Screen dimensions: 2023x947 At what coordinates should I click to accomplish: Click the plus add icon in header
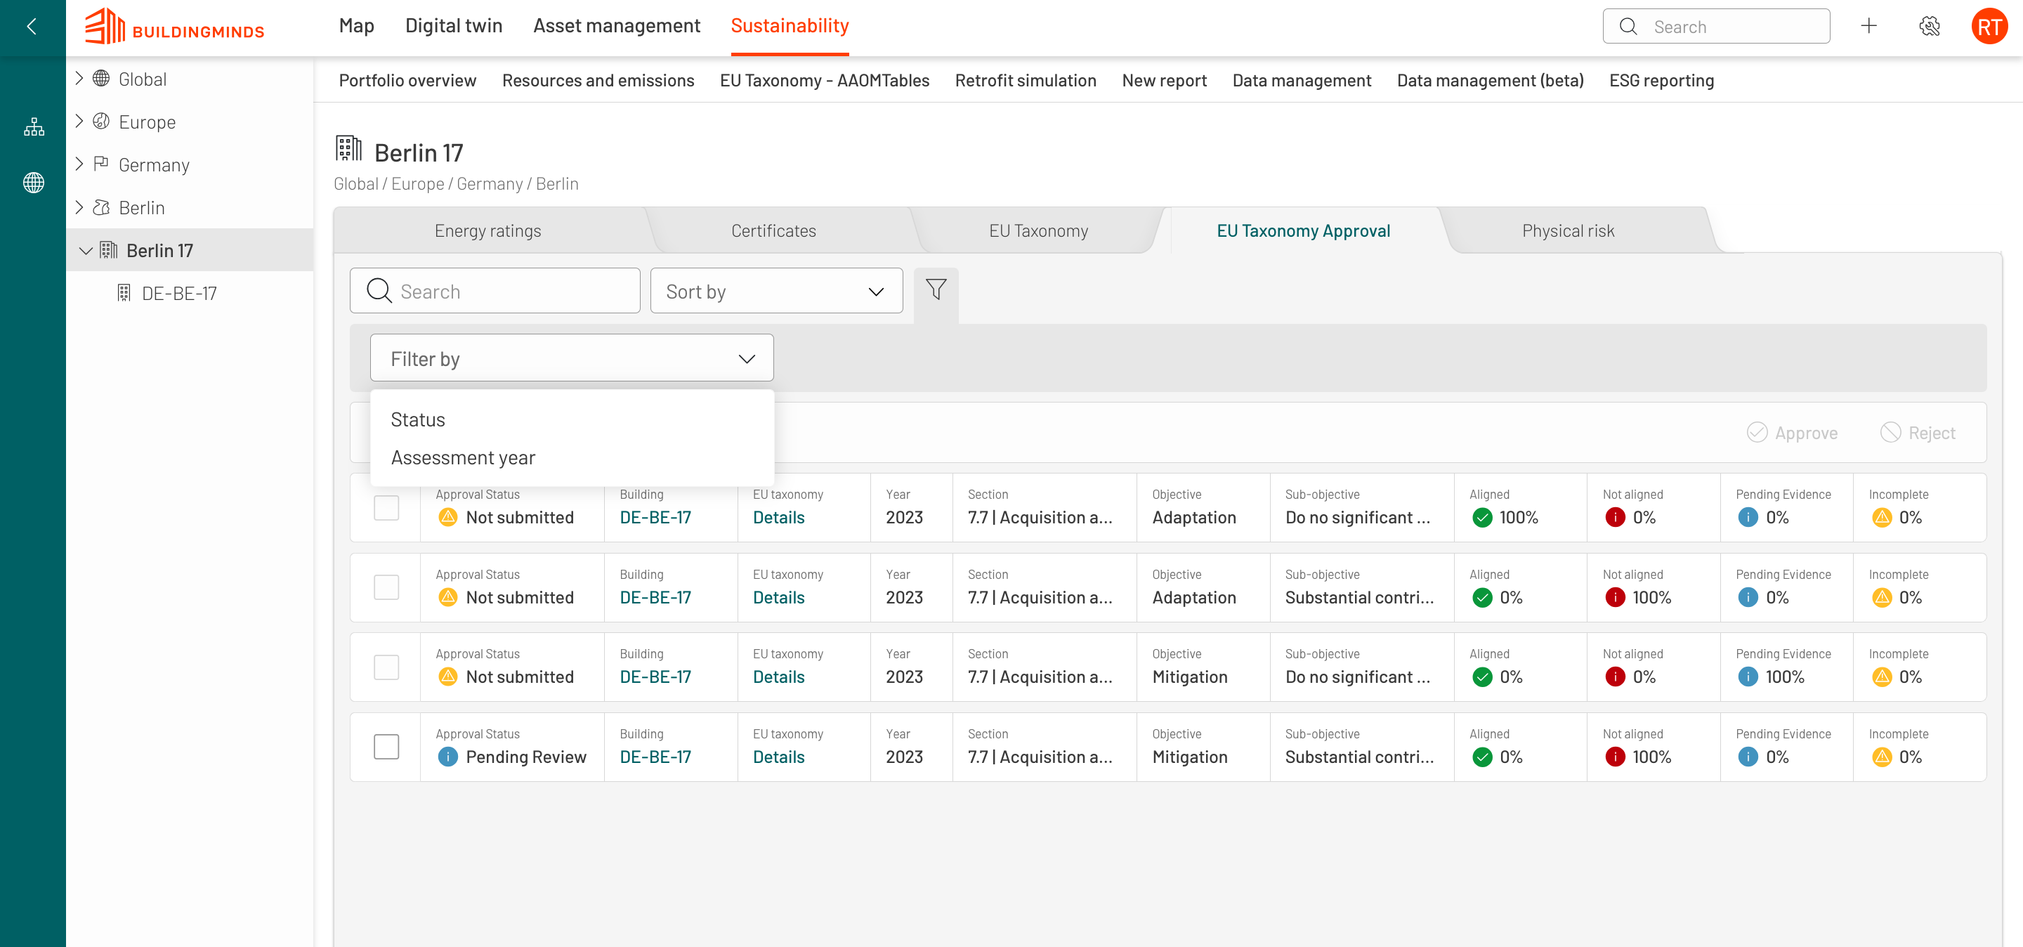tap(1869, 27)
